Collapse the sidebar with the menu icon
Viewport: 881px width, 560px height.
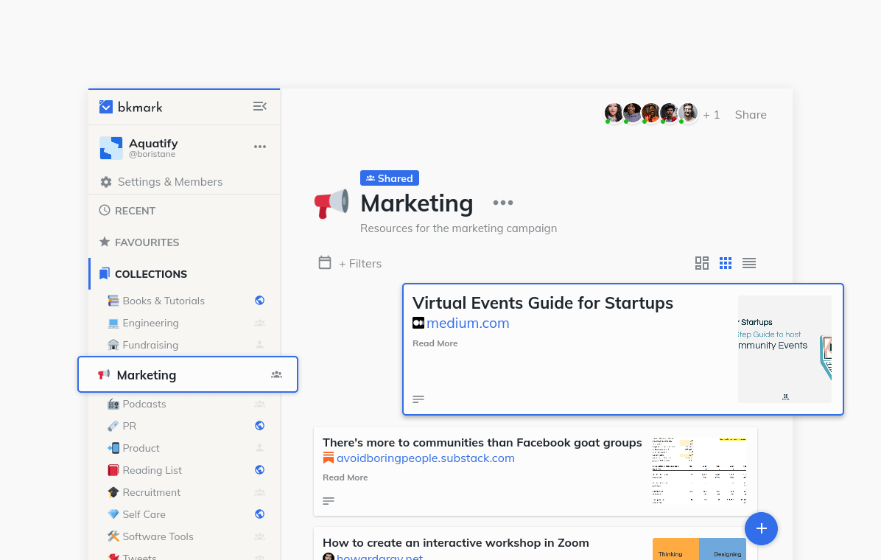click(259, 106)
